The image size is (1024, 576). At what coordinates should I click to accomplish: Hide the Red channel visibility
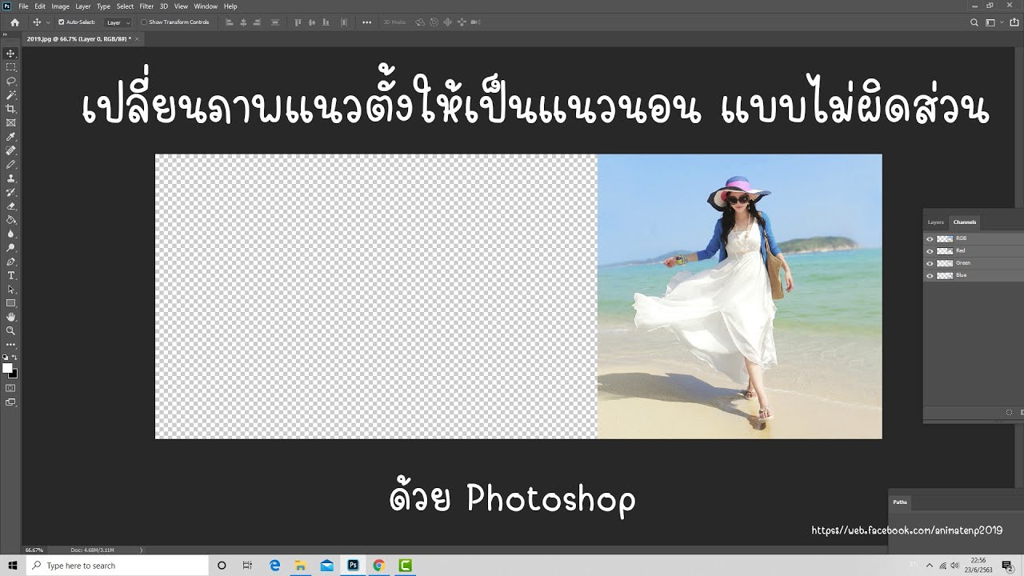point(930,250)
